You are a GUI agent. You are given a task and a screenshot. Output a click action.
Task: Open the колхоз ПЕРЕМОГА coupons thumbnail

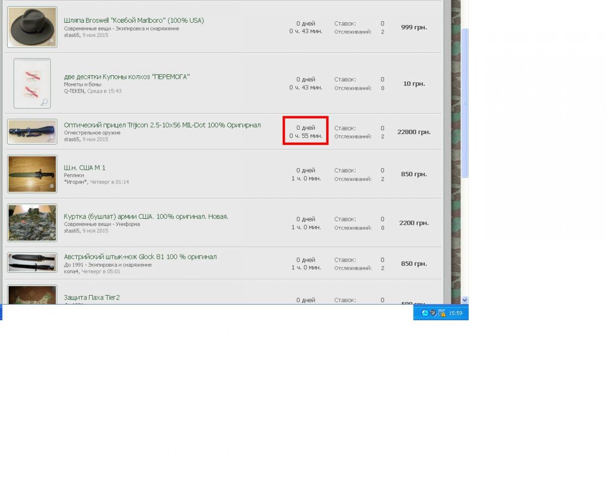(x=32, y=83)
